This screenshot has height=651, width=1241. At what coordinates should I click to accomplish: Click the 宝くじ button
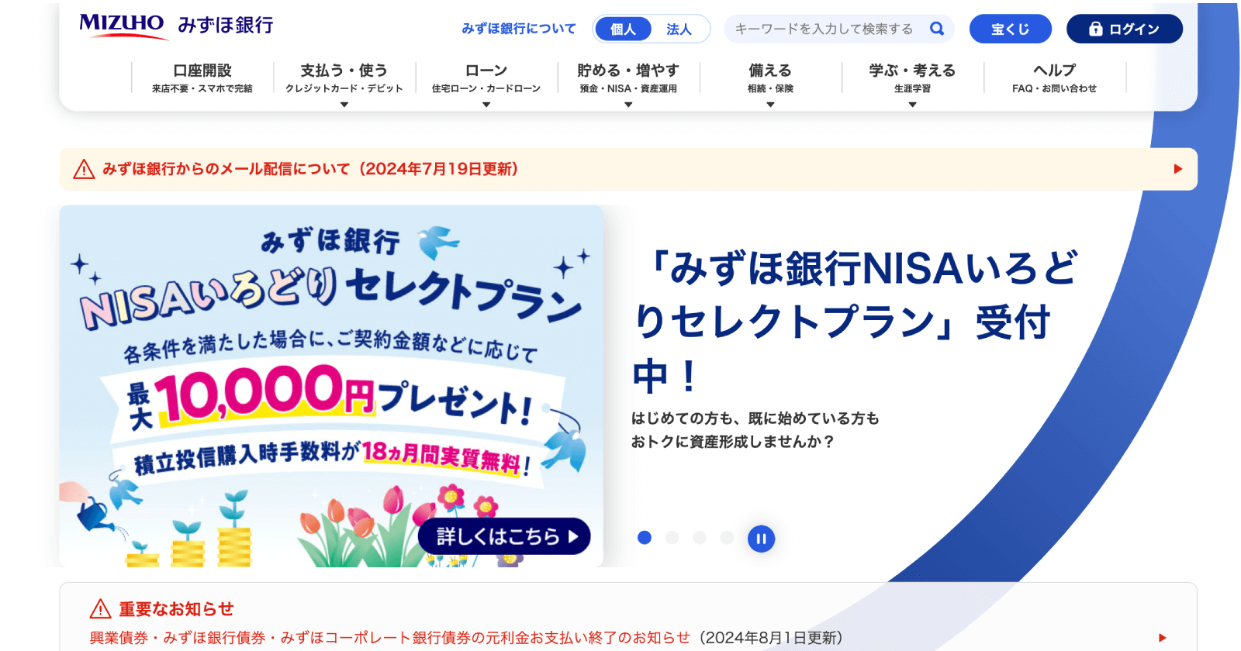1010,29
